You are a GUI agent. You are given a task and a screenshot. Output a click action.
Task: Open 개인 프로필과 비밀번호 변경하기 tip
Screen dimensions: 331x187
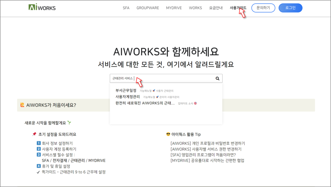tap(208, 143)
